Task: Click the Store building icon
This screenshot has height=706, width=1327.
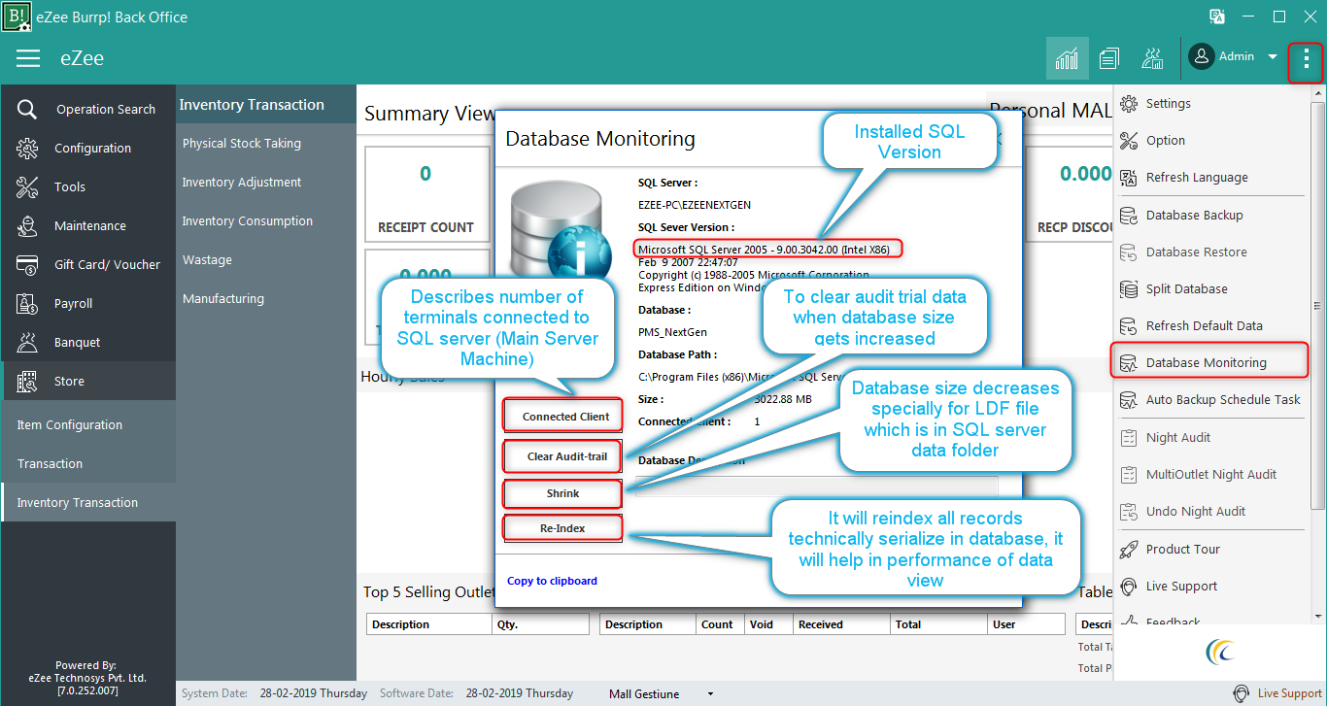Action: (x=27, y=381)
